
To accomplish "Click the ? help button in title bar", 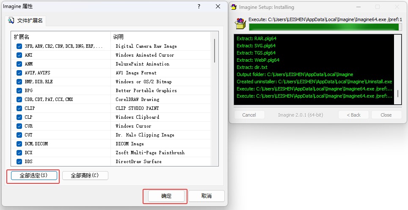I will [199, 6].
